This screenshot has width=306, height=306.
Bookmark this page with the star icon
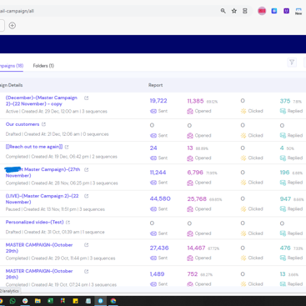pos(234,11)
